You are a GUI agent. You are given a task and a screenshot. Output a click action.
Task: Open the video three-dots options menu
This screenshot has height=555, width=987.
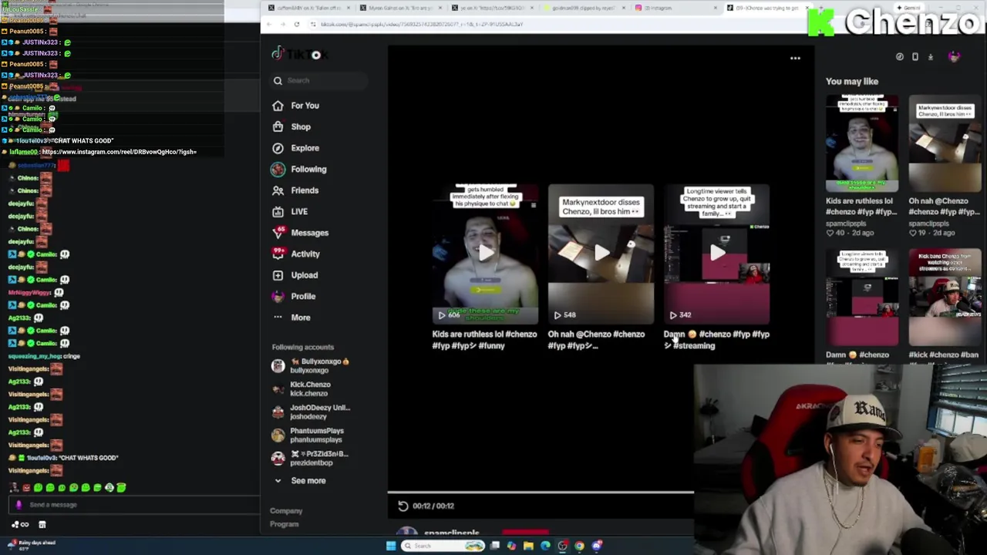[x=795, y=58]
